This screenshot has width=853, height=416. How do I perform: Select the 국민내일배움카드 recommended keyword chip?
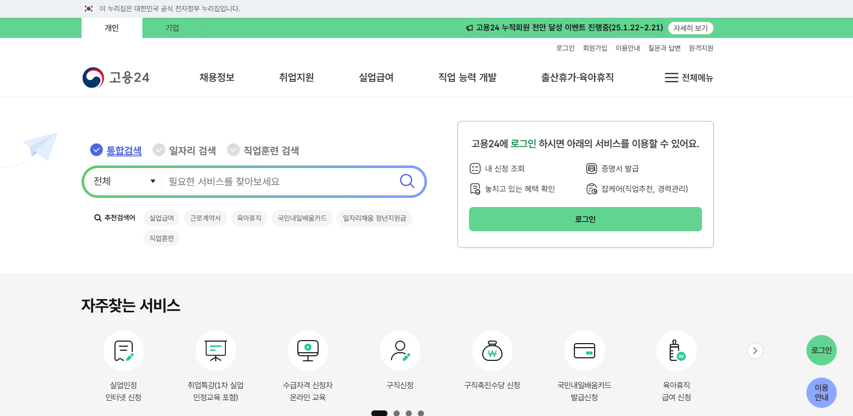click(x=302, y=218)
